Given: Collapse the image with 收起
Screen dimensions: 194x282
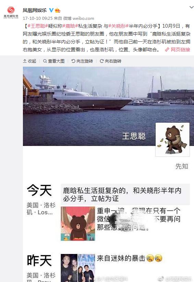Looking at the screenshot, I should click(30, 61).
